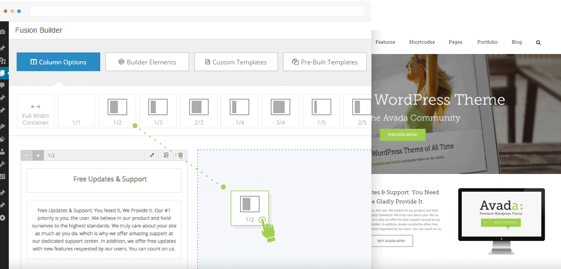Click the Purchase Avada! green button
Viewport: 561px width, 269px height.
click(399, 135)
